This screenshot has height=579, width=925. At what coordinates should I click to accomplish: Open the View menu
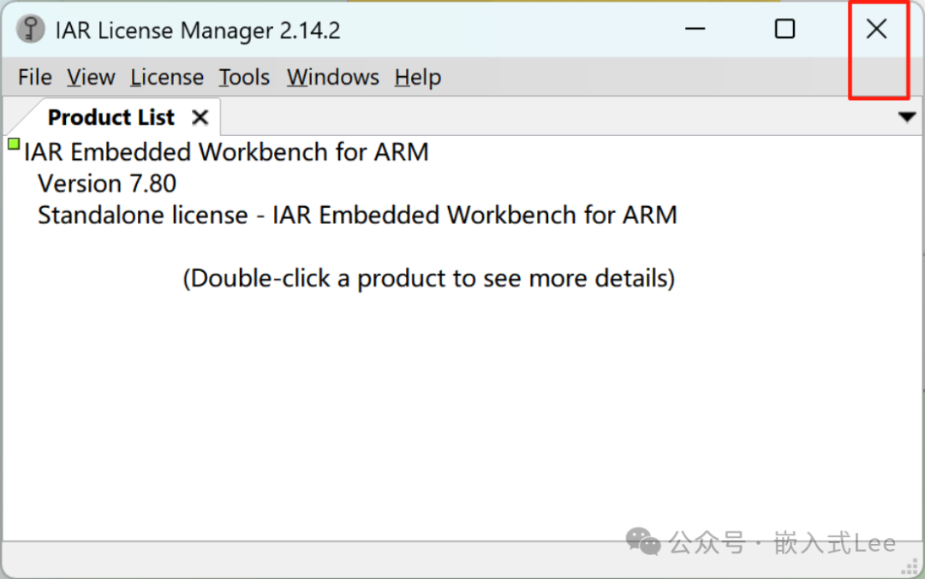point(90,77)
